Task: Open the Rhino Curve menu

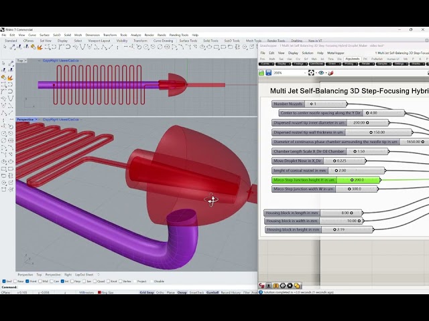Action: [x=32, y=35]
